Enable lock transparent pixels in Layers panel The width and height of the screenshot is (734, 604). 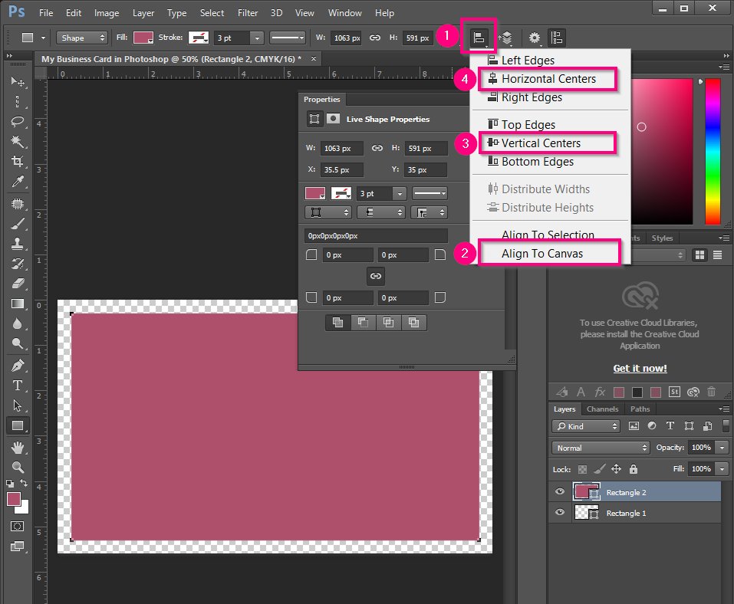click(581, 468)
